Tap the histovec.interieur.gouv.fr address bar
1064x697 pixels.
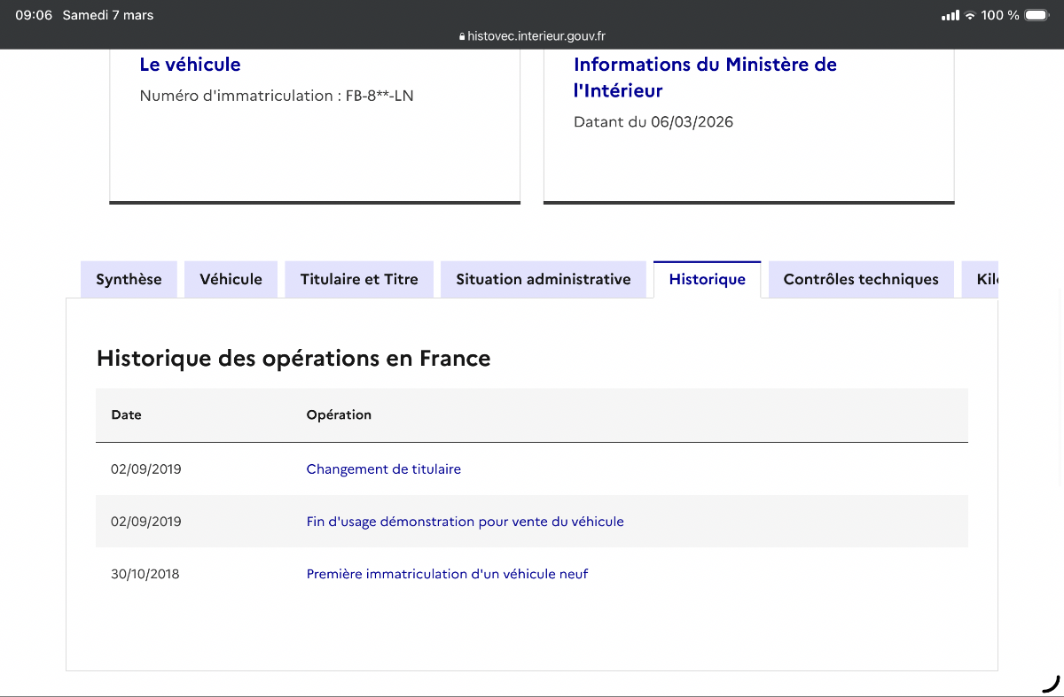click(532, 36)
